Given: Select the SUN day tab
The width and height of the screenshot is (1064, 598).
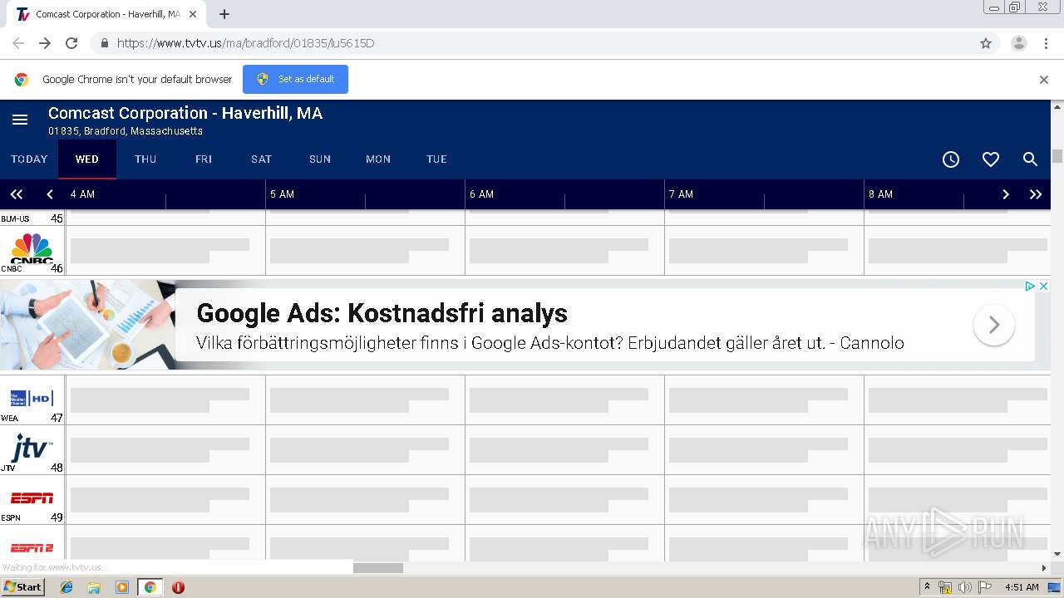Looking at the screenshot, I should click(320, 159).
